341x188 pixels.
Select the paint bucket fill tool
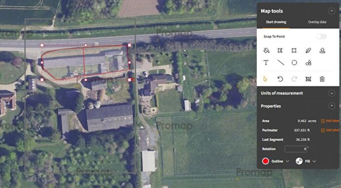point(266,51)
